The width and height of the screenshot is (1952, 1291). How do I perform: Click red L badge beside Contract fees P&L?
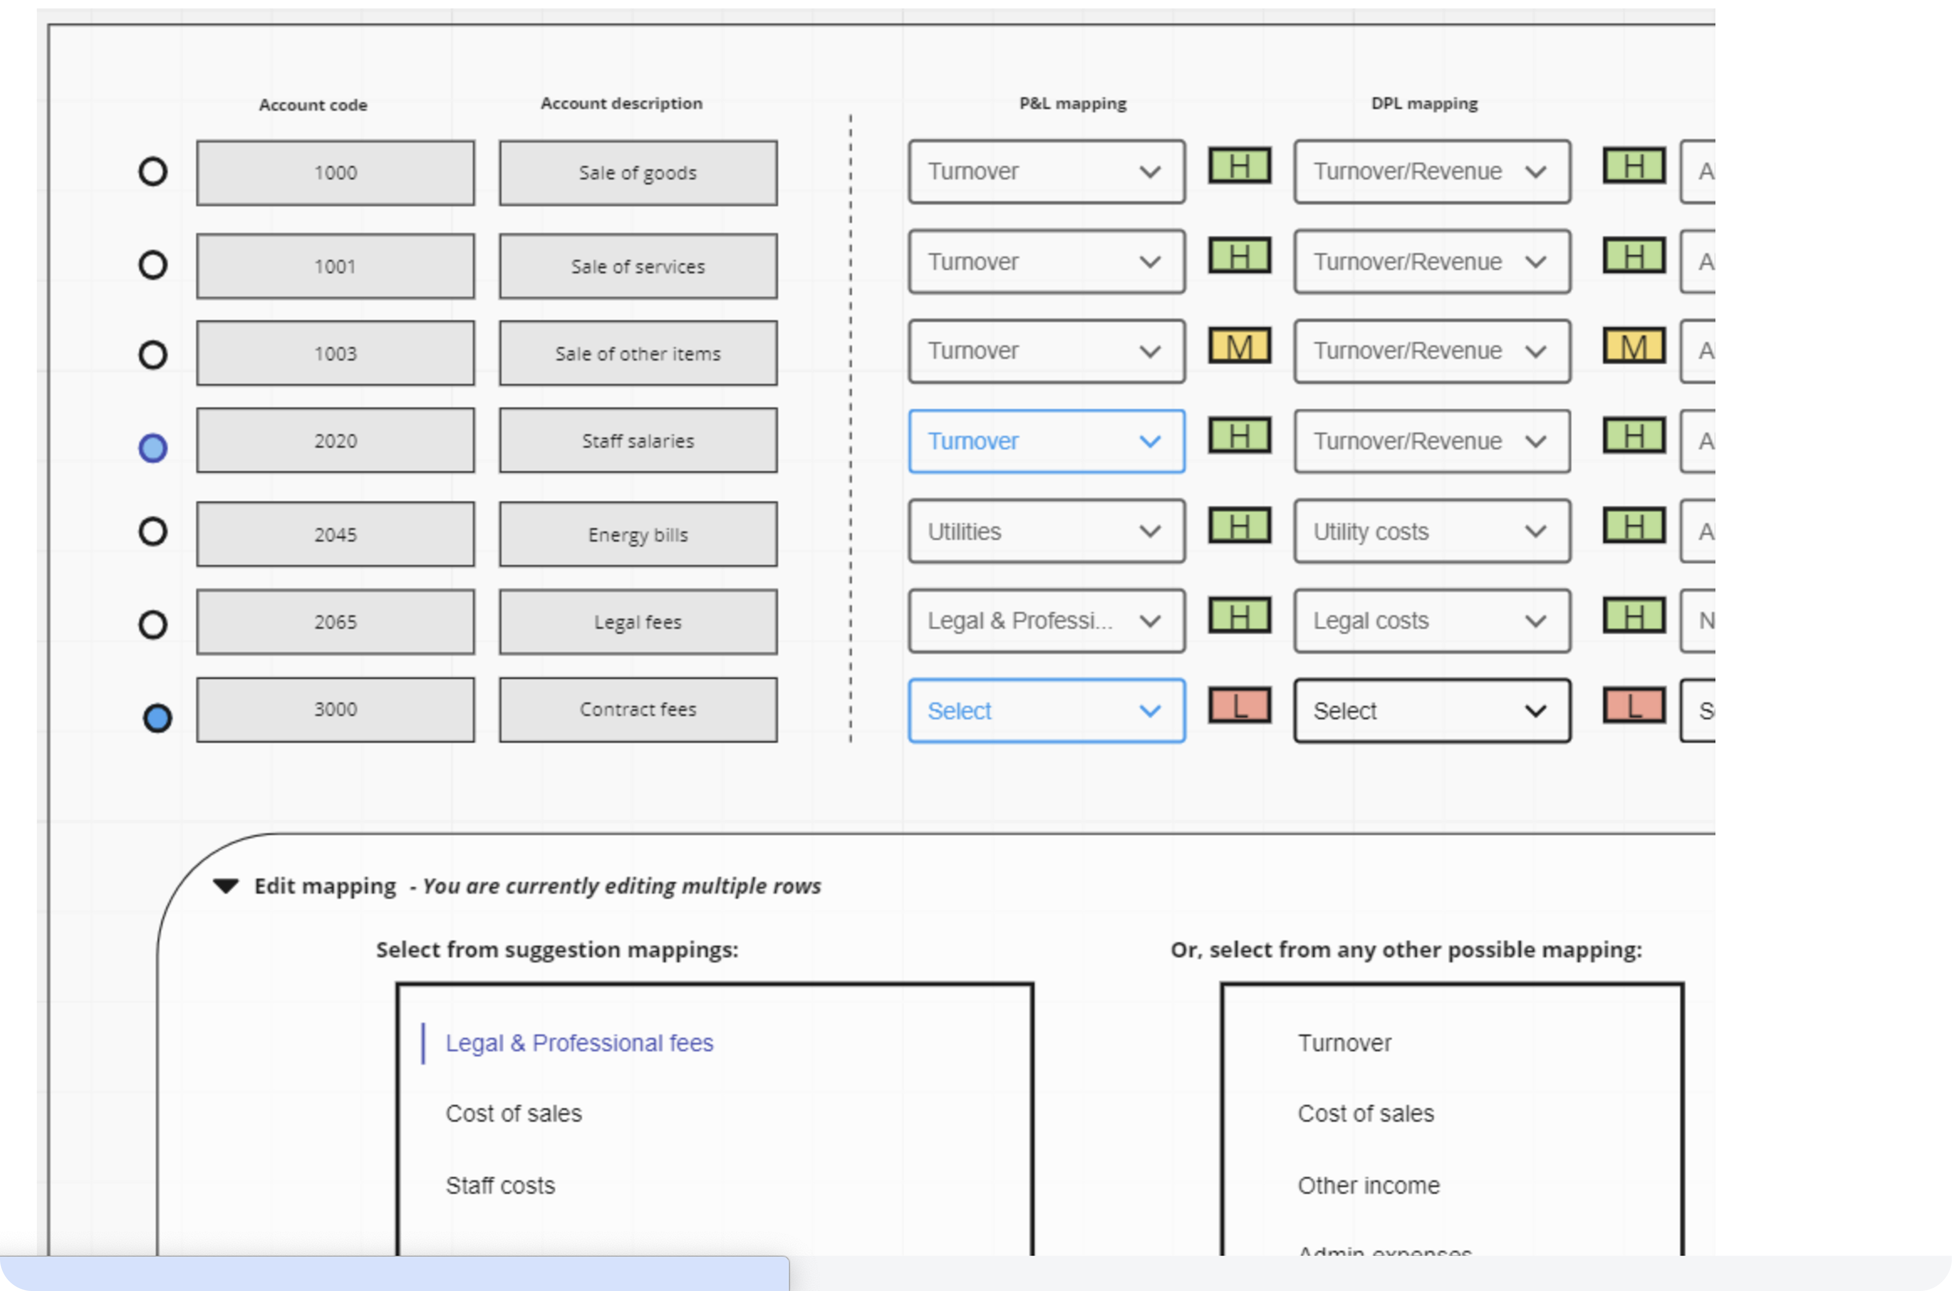(x=1239, y=706)
